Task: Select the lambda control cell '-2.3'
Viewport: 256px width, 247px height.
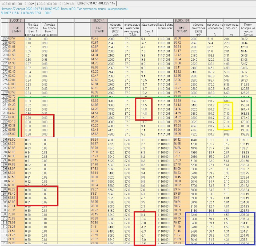Action: coord(149,231)
